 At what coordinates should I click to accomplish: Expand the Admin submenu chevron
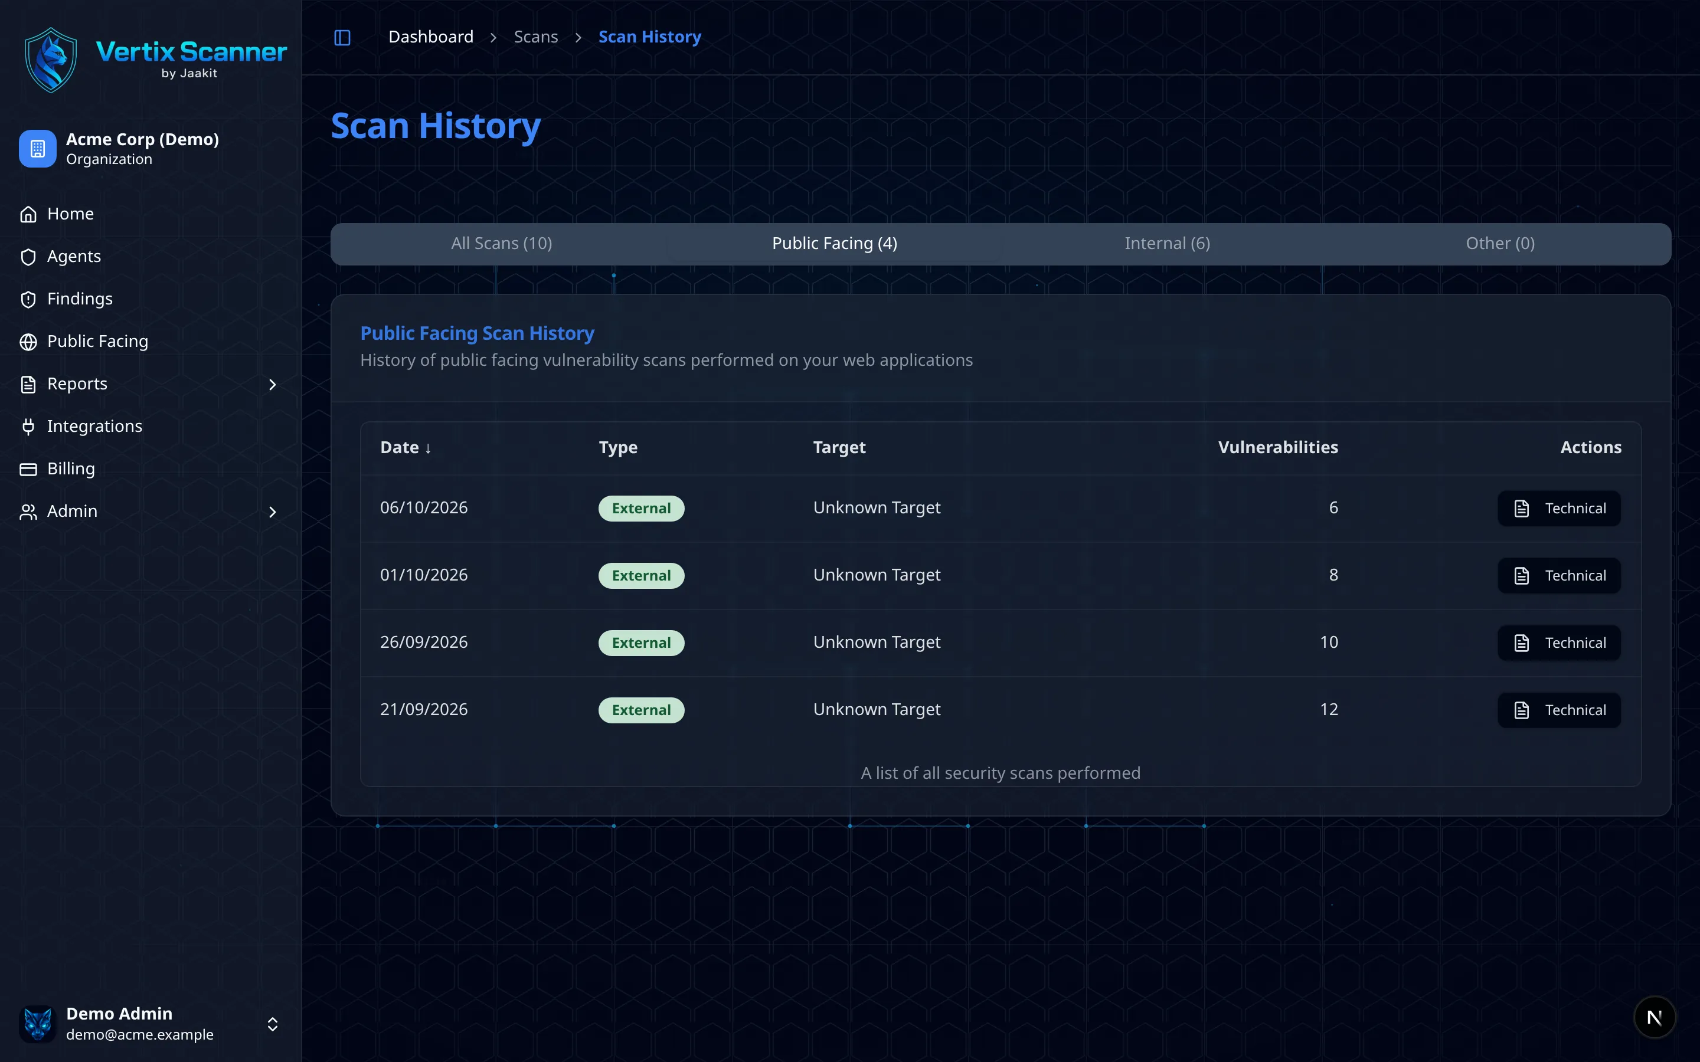pos(273,512)
